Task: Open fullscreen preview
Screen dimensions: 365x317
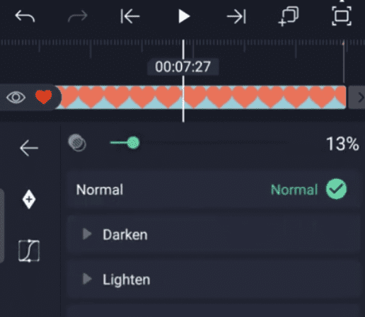Action: coord(342,16)
